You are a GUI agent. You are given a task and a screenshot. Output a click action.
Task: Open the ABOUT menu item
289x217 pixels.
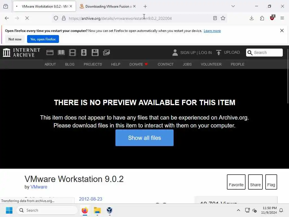pos(50,64)
